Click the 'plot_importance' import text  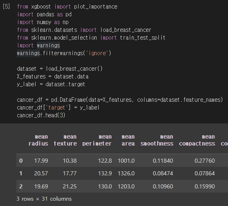[x=96, y=7]
